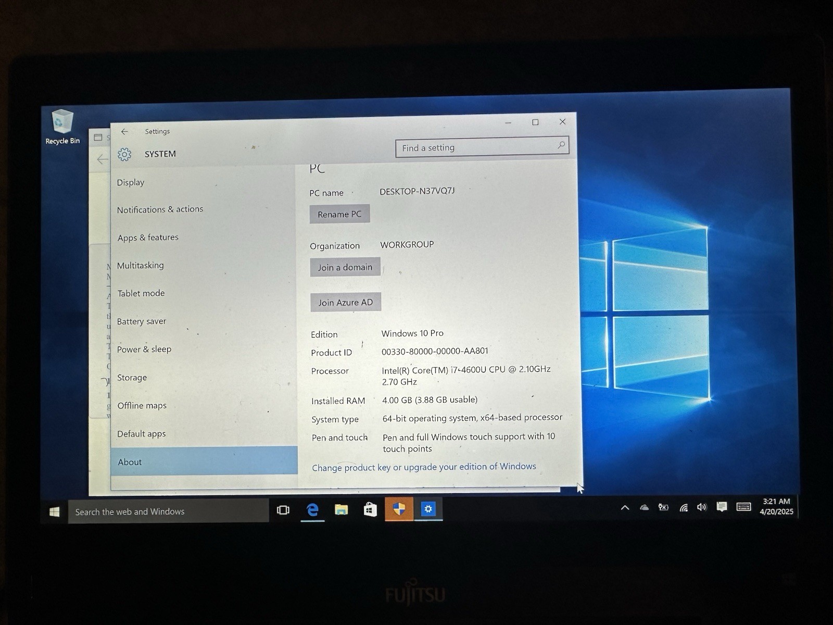Click the System gear icon in Settings header
This screenshot has width=833, height=625.
[124, 154]
